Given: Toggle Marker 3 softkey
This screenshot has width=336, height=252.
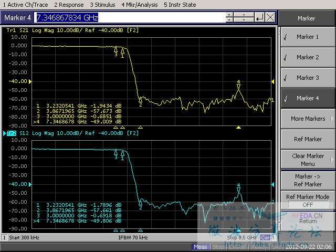Looking at the screenshot, I should [308, 78].
